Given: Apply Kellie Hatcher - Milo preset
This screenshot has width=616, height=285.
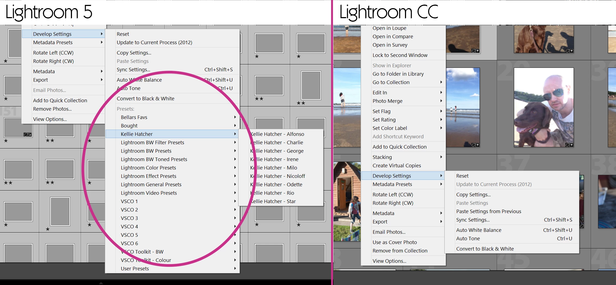Looking at the screenshot, I should pos(281,168).
